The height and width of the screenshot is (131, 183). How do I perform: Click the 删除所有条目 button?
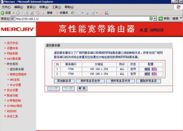[148, 81]
